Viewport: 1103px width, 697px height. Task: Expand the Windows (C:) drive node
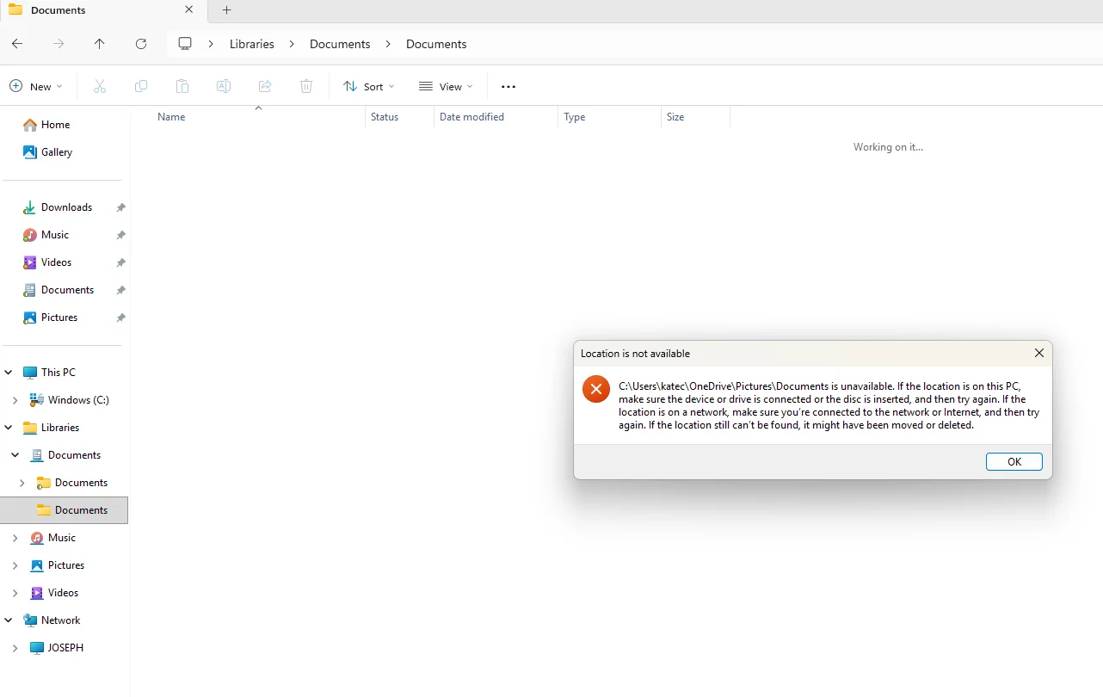[x=15, y=400]
